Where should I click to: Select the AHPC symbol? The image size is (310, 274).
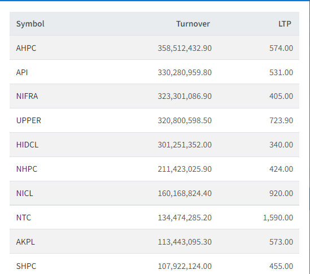27,48
